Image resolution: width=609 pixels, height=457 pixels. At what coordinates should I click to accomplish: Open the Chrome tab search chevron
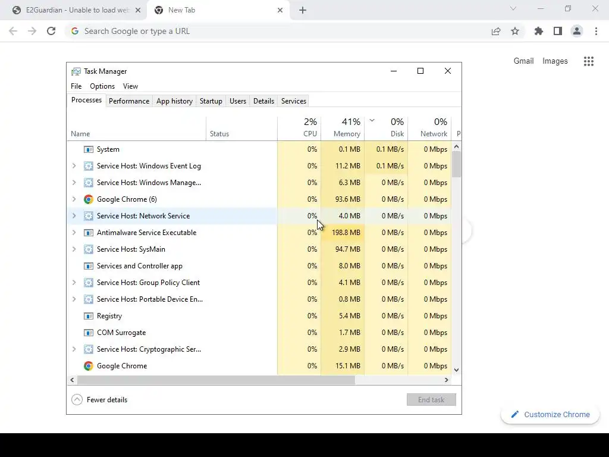coord(513,8)
